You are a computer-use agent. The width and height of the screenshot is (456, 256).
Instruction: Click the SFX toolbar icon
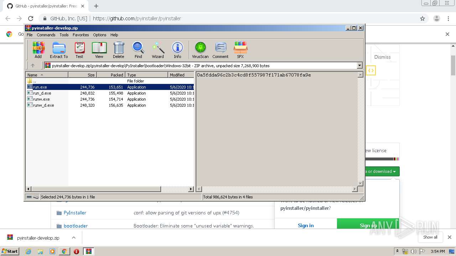pos(240,50)
